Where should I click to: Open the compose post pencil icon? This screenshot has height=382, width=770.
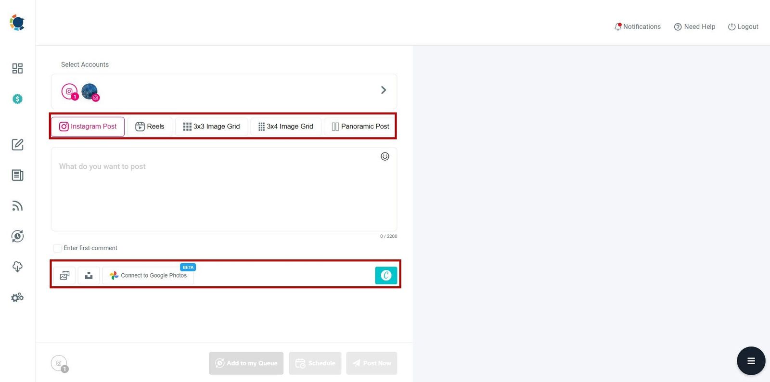[17, 145]
